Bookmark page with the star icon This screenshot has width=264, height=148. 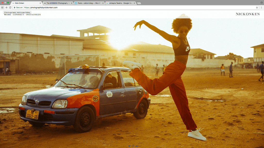click(x=257, y=7)
